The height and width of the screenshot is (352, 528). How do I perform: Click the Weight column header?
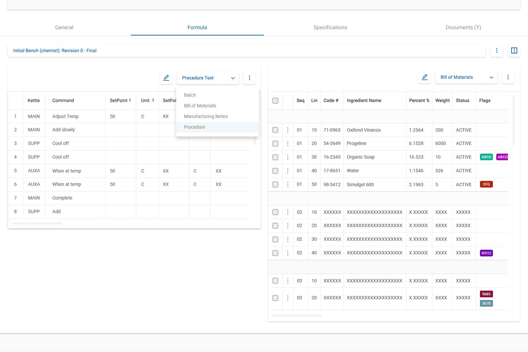point(443,101)
